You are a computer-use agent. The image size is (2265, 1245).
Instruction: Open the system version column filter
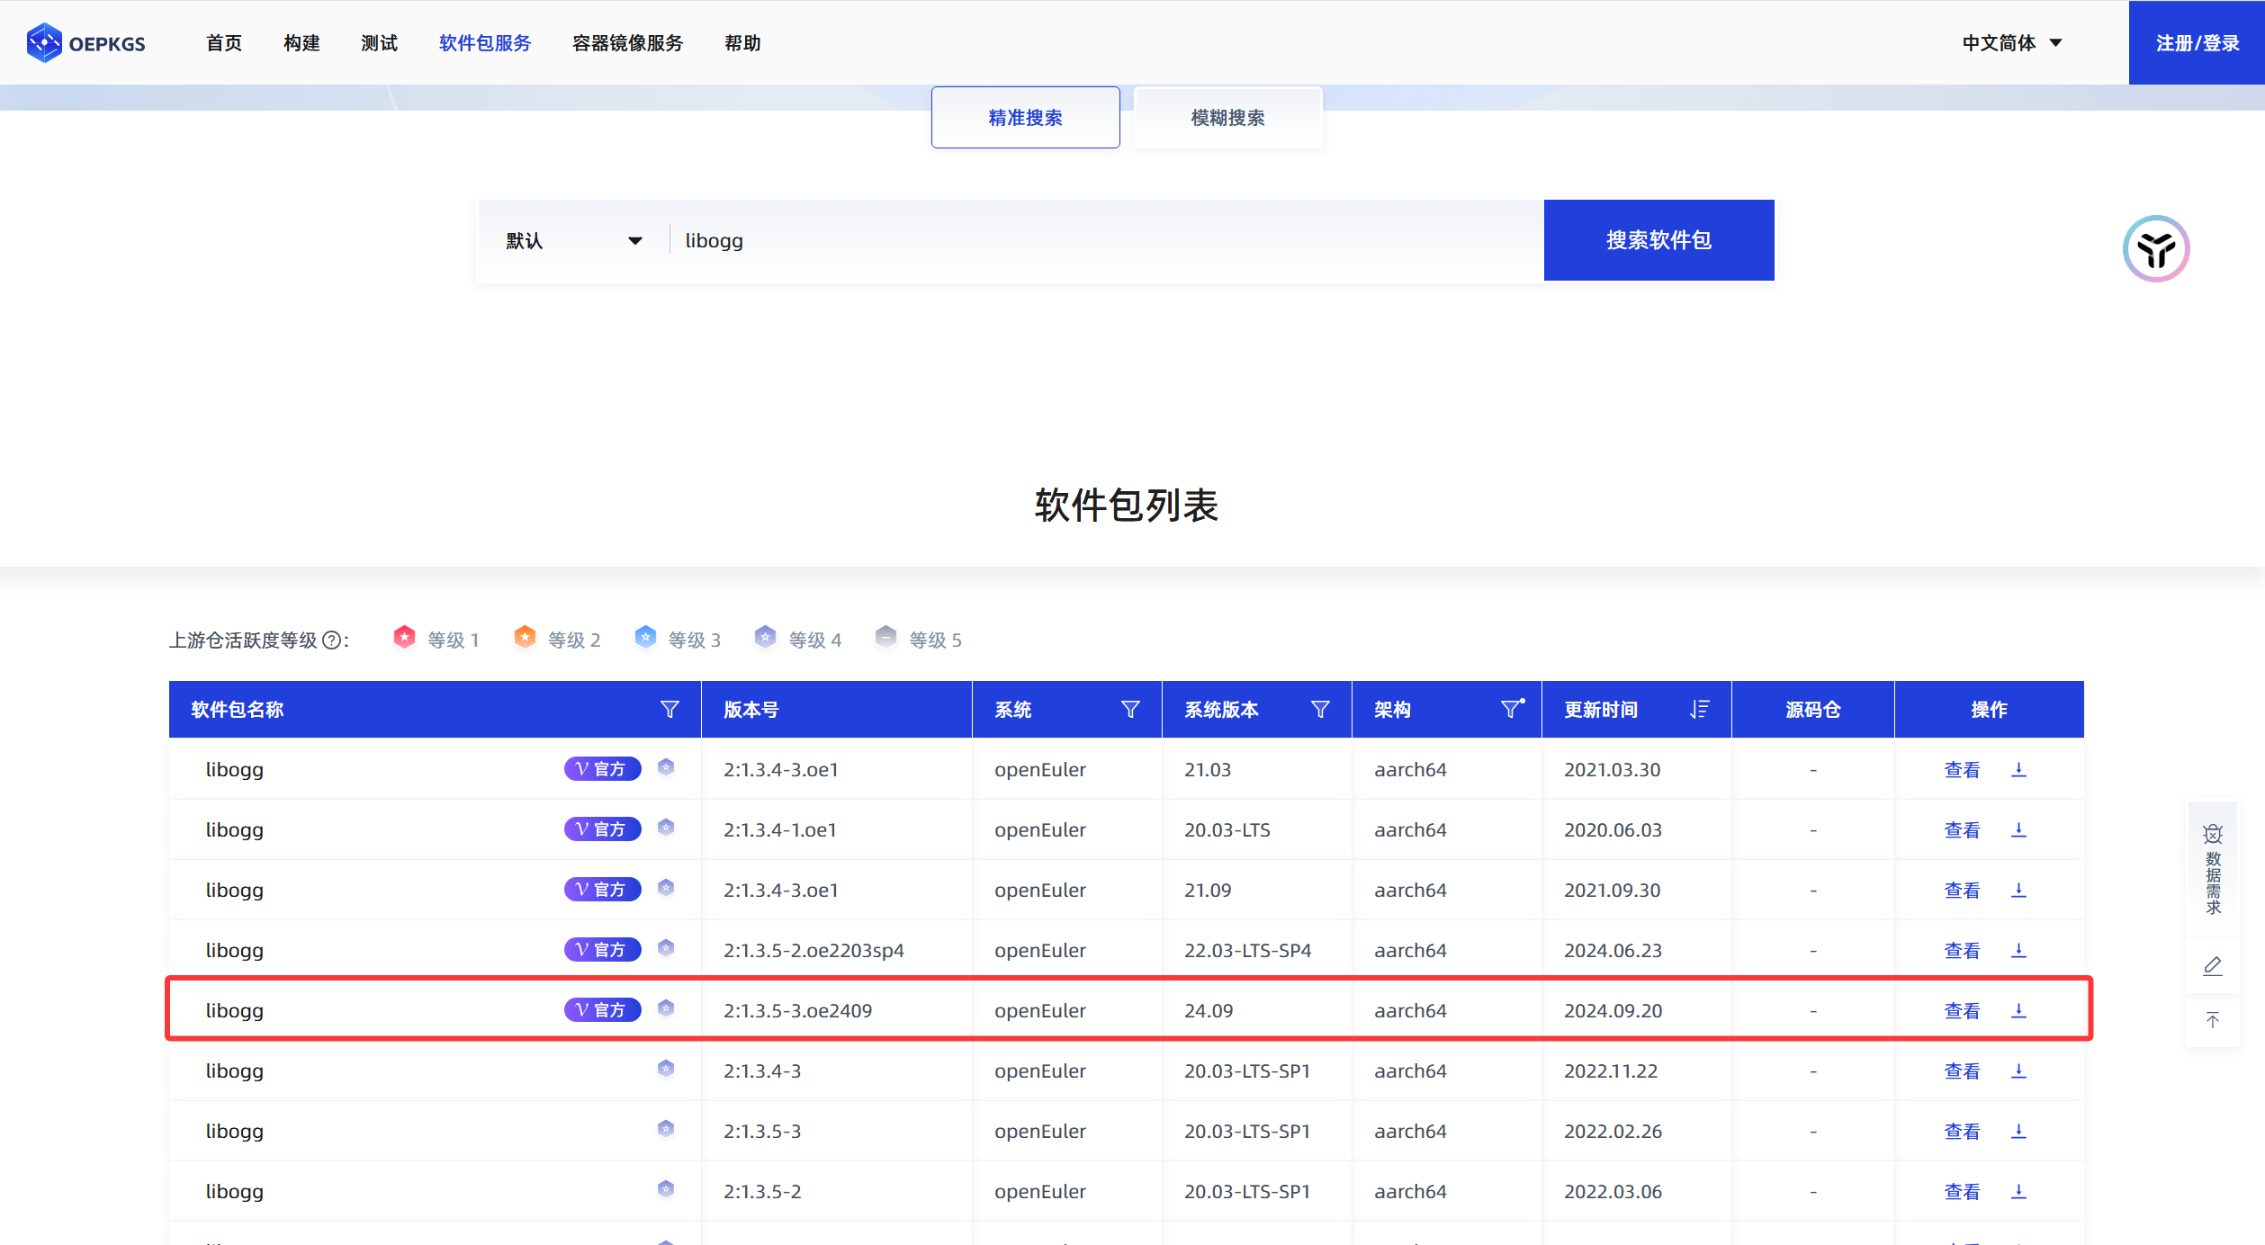pos(1320,710)
